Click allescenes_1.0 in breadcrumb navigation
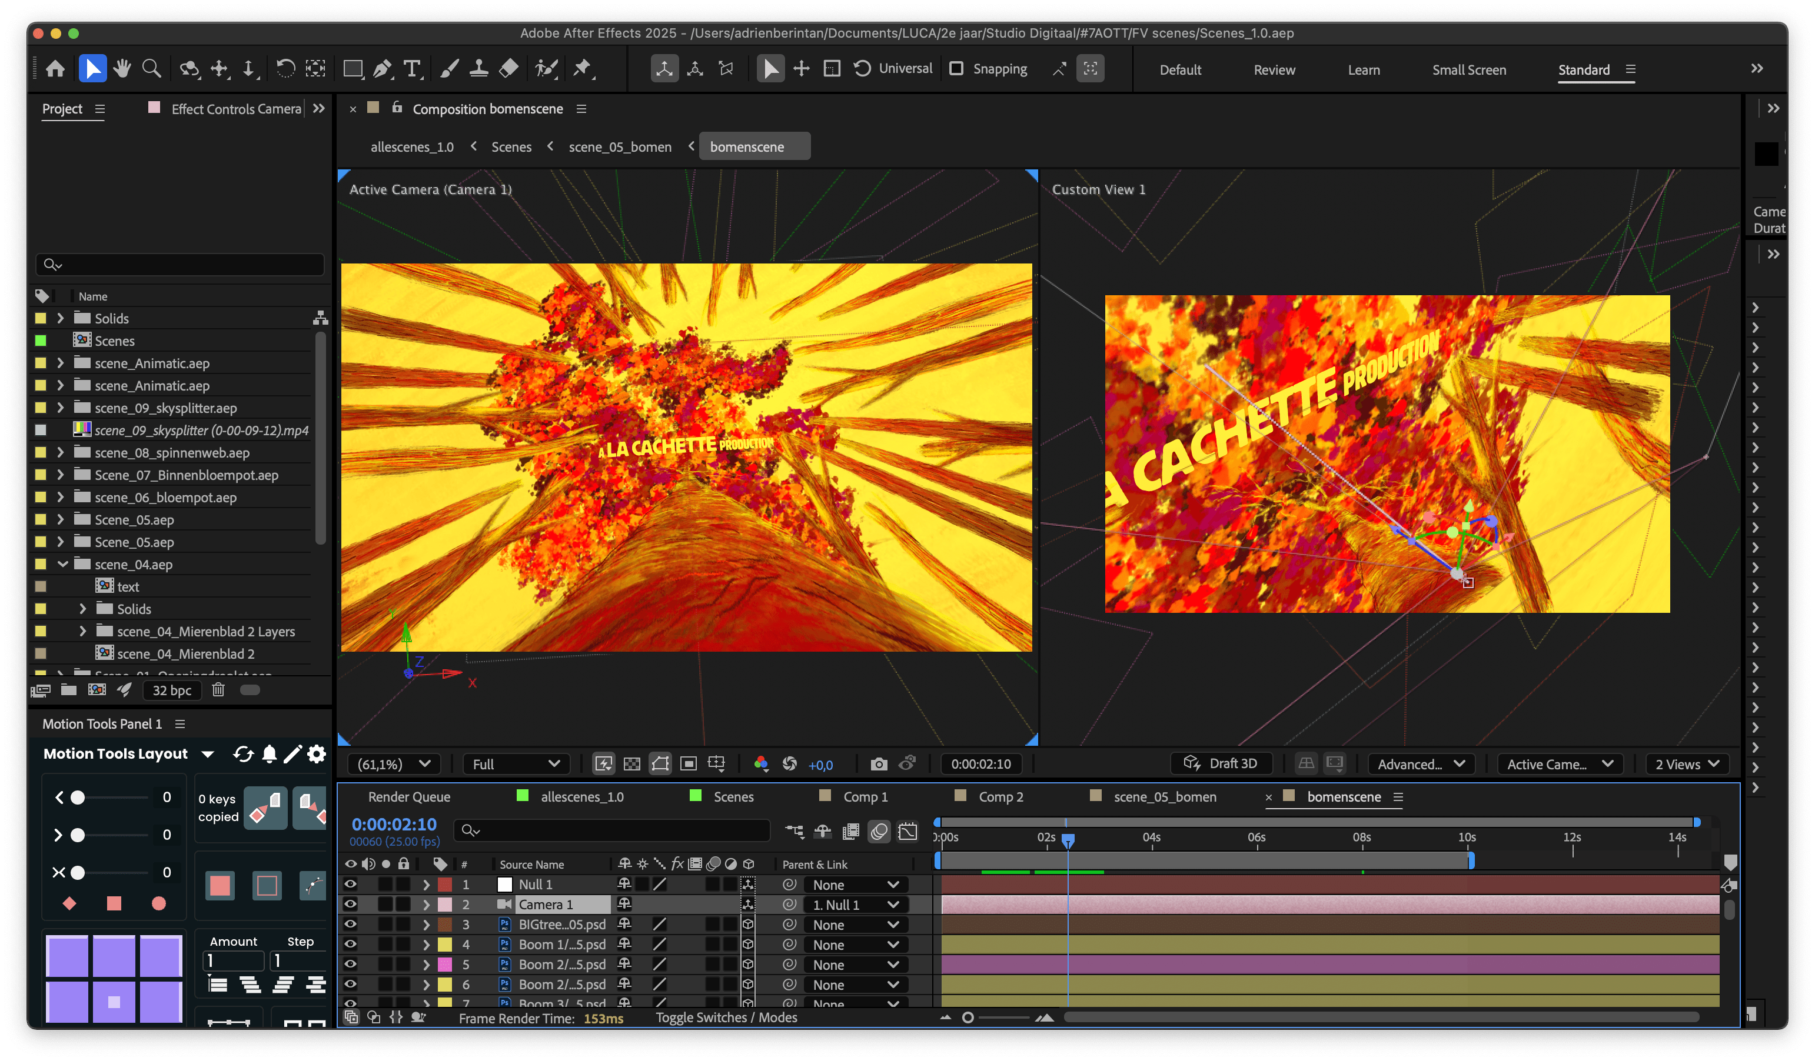 412,147
